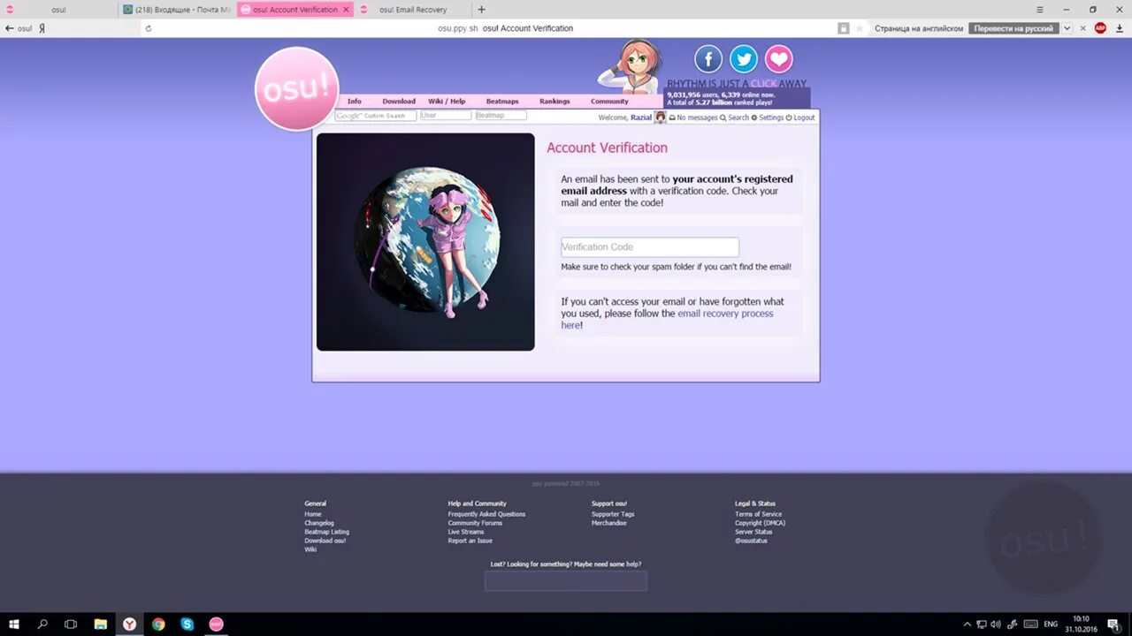1132x636 pixels.
Task: Switch to the first osu! tab
Action: (58, 10)
